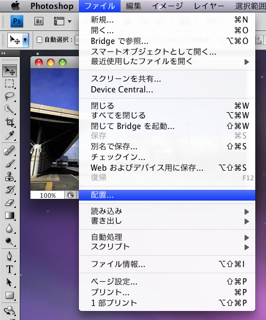The height and width of the screenshot is (320, 266).
Task: Choose Web およびデバイス用に保存... item
Action: (167, 168)
